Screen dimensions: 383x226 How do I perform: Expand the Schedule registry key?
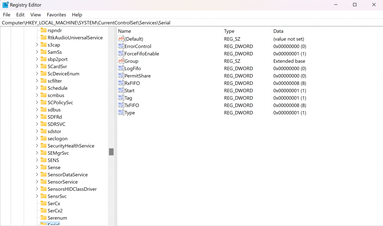37,88
